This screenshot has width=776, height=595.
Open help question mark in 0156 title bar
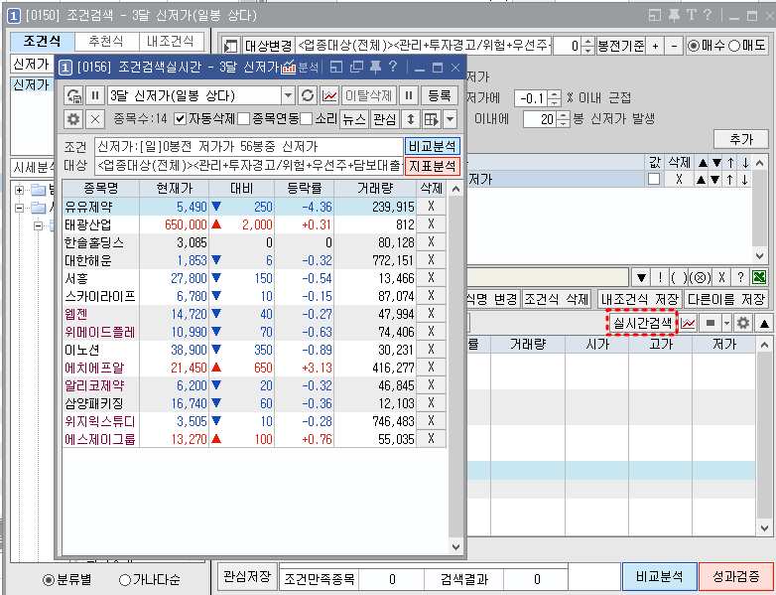(393, 67)
